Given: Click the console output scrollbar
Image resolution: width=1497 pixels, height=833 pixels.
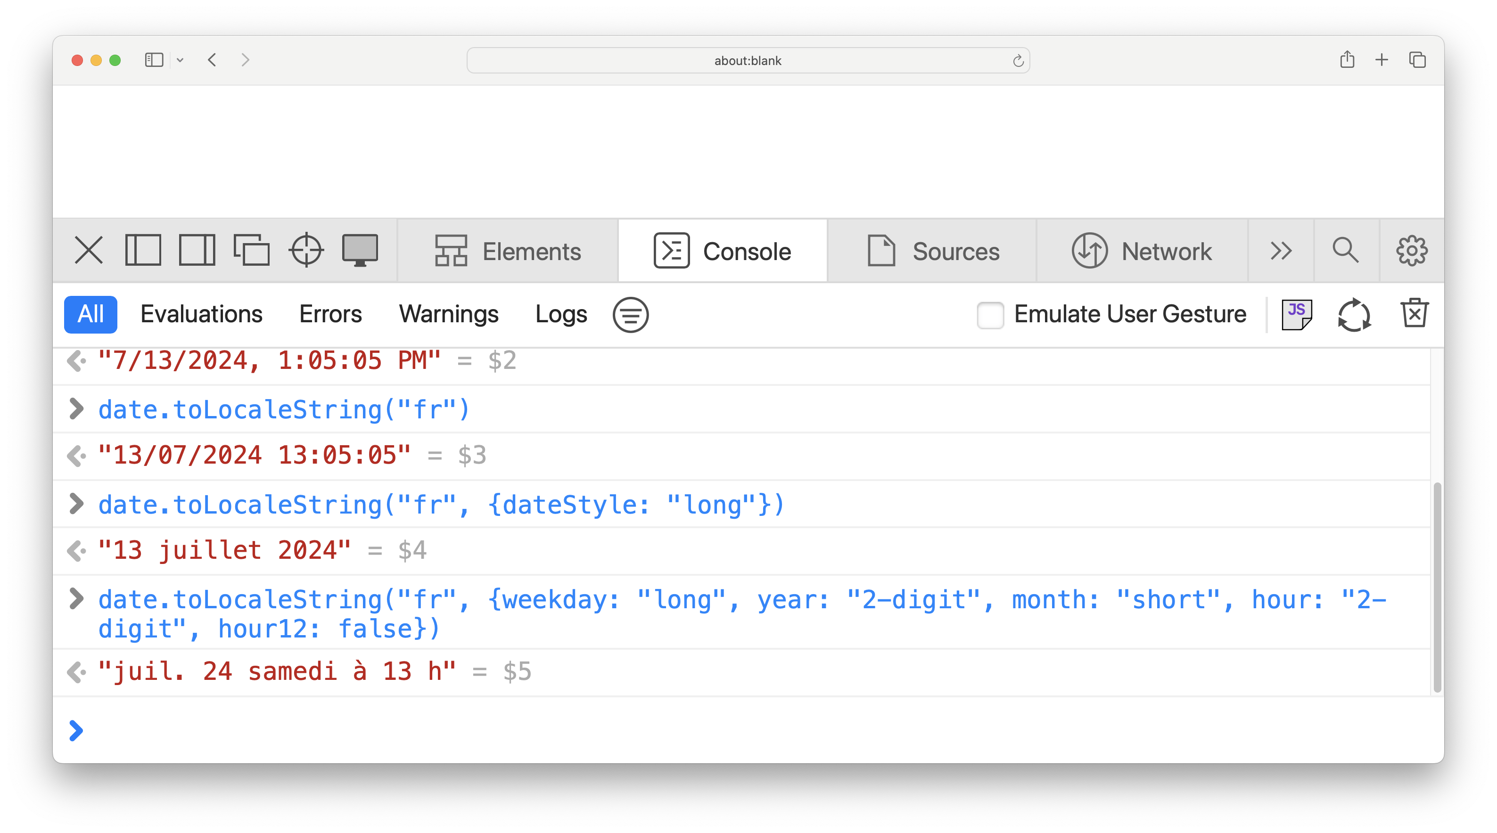Looking at the screenshot, I should click(1437, 587).
